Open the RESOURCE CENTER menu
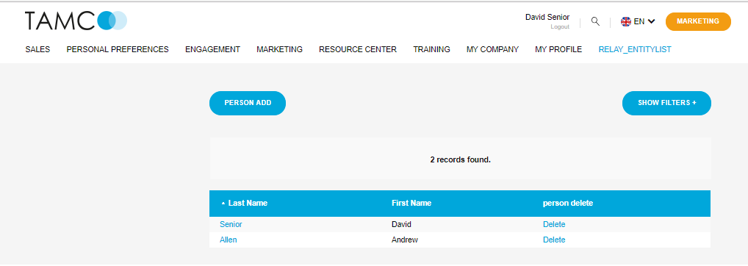Image resolution: width=748 pixels, height=266 pixels. 358,49
